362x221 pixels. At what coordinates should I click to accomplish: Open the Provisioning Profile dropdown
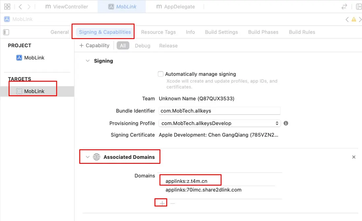point(219,123)
